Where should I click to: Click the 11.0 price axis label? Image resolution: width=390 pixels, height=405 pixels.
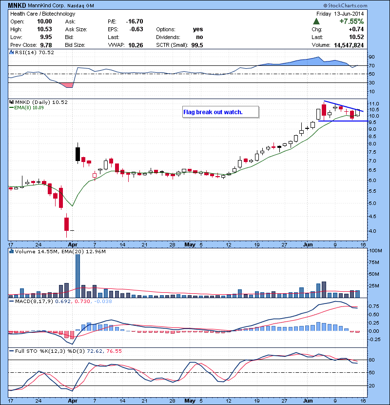[374, 103]
